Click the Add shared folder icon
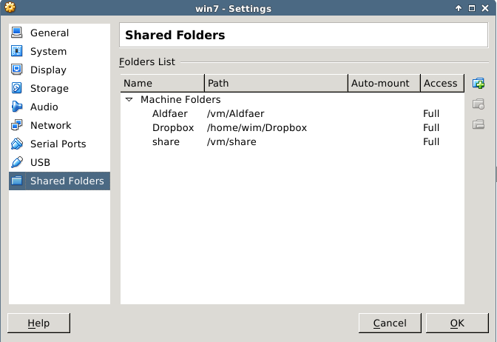The width and height of the screenshot is (497, 342). point(478,84)
